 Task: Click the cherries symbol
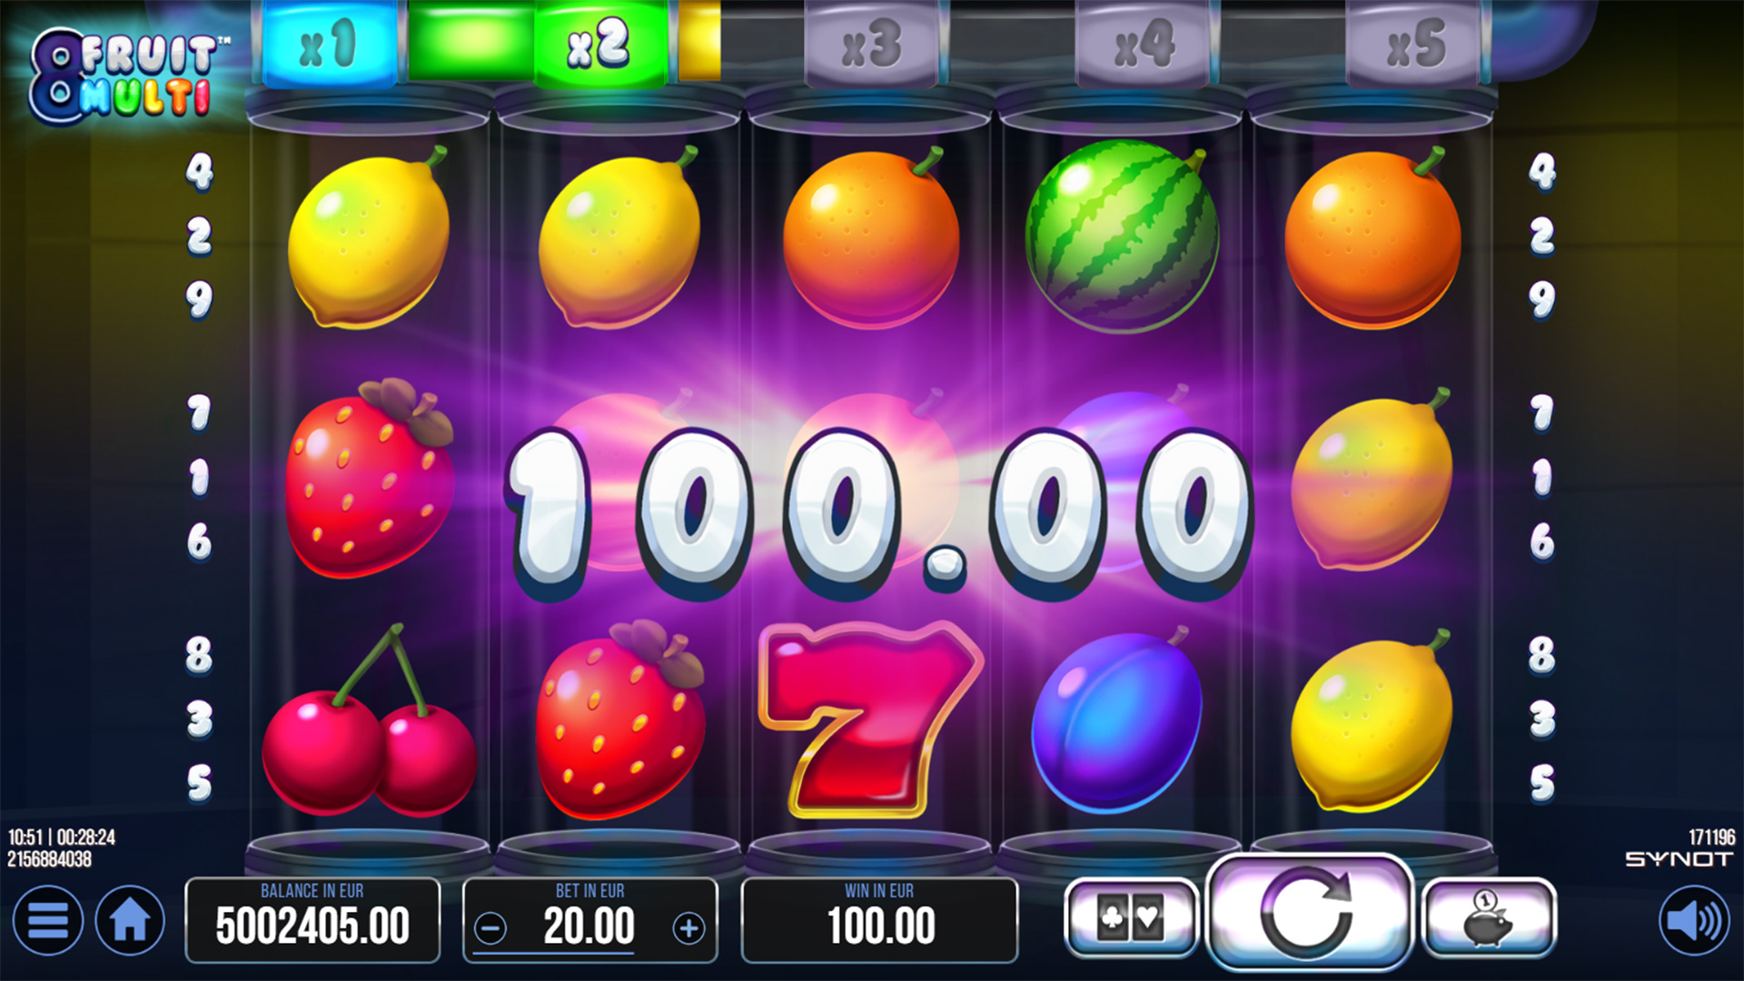pyautogui.click(x=369, y=719)
